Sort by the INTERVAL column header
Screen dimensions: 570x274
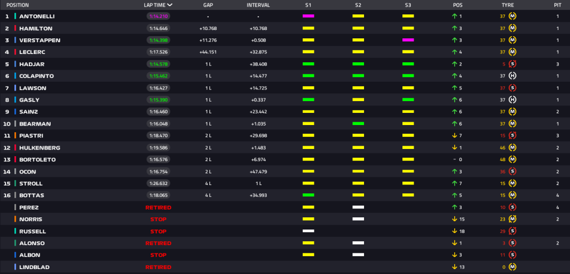pyautogui.click(x=258, y=5)
